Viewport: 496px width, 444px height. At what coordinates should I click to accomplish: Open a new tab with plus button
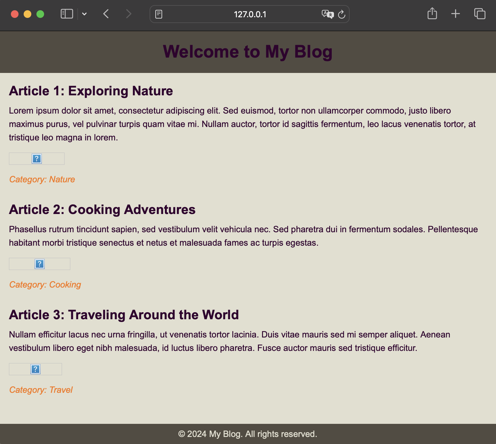click(455, 14)
